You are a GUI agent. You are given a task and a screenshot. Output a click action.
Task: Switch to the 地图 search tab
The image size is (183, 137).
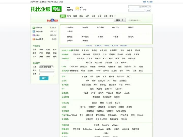click(105, 16)
